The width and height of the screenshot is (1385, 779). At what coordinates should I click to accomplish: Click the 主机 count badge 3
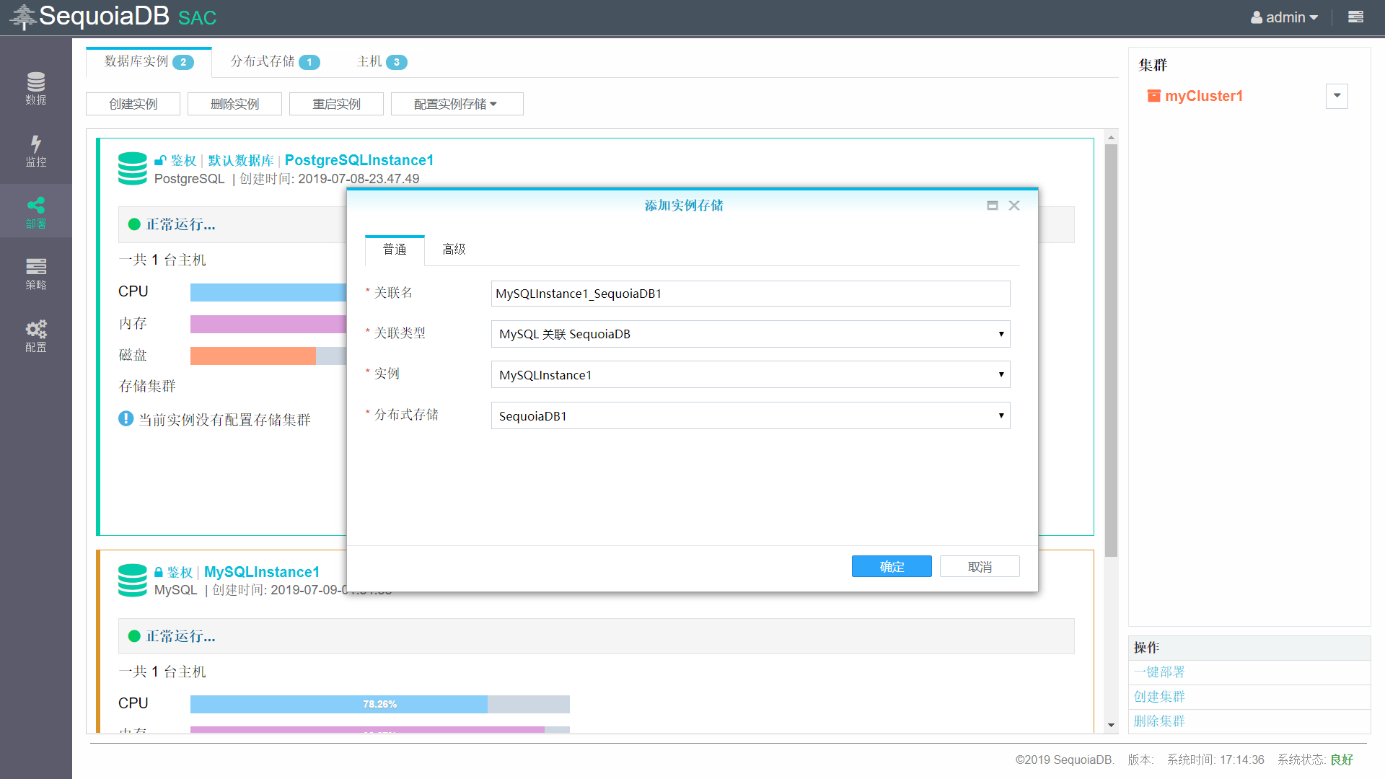point(397,62)
